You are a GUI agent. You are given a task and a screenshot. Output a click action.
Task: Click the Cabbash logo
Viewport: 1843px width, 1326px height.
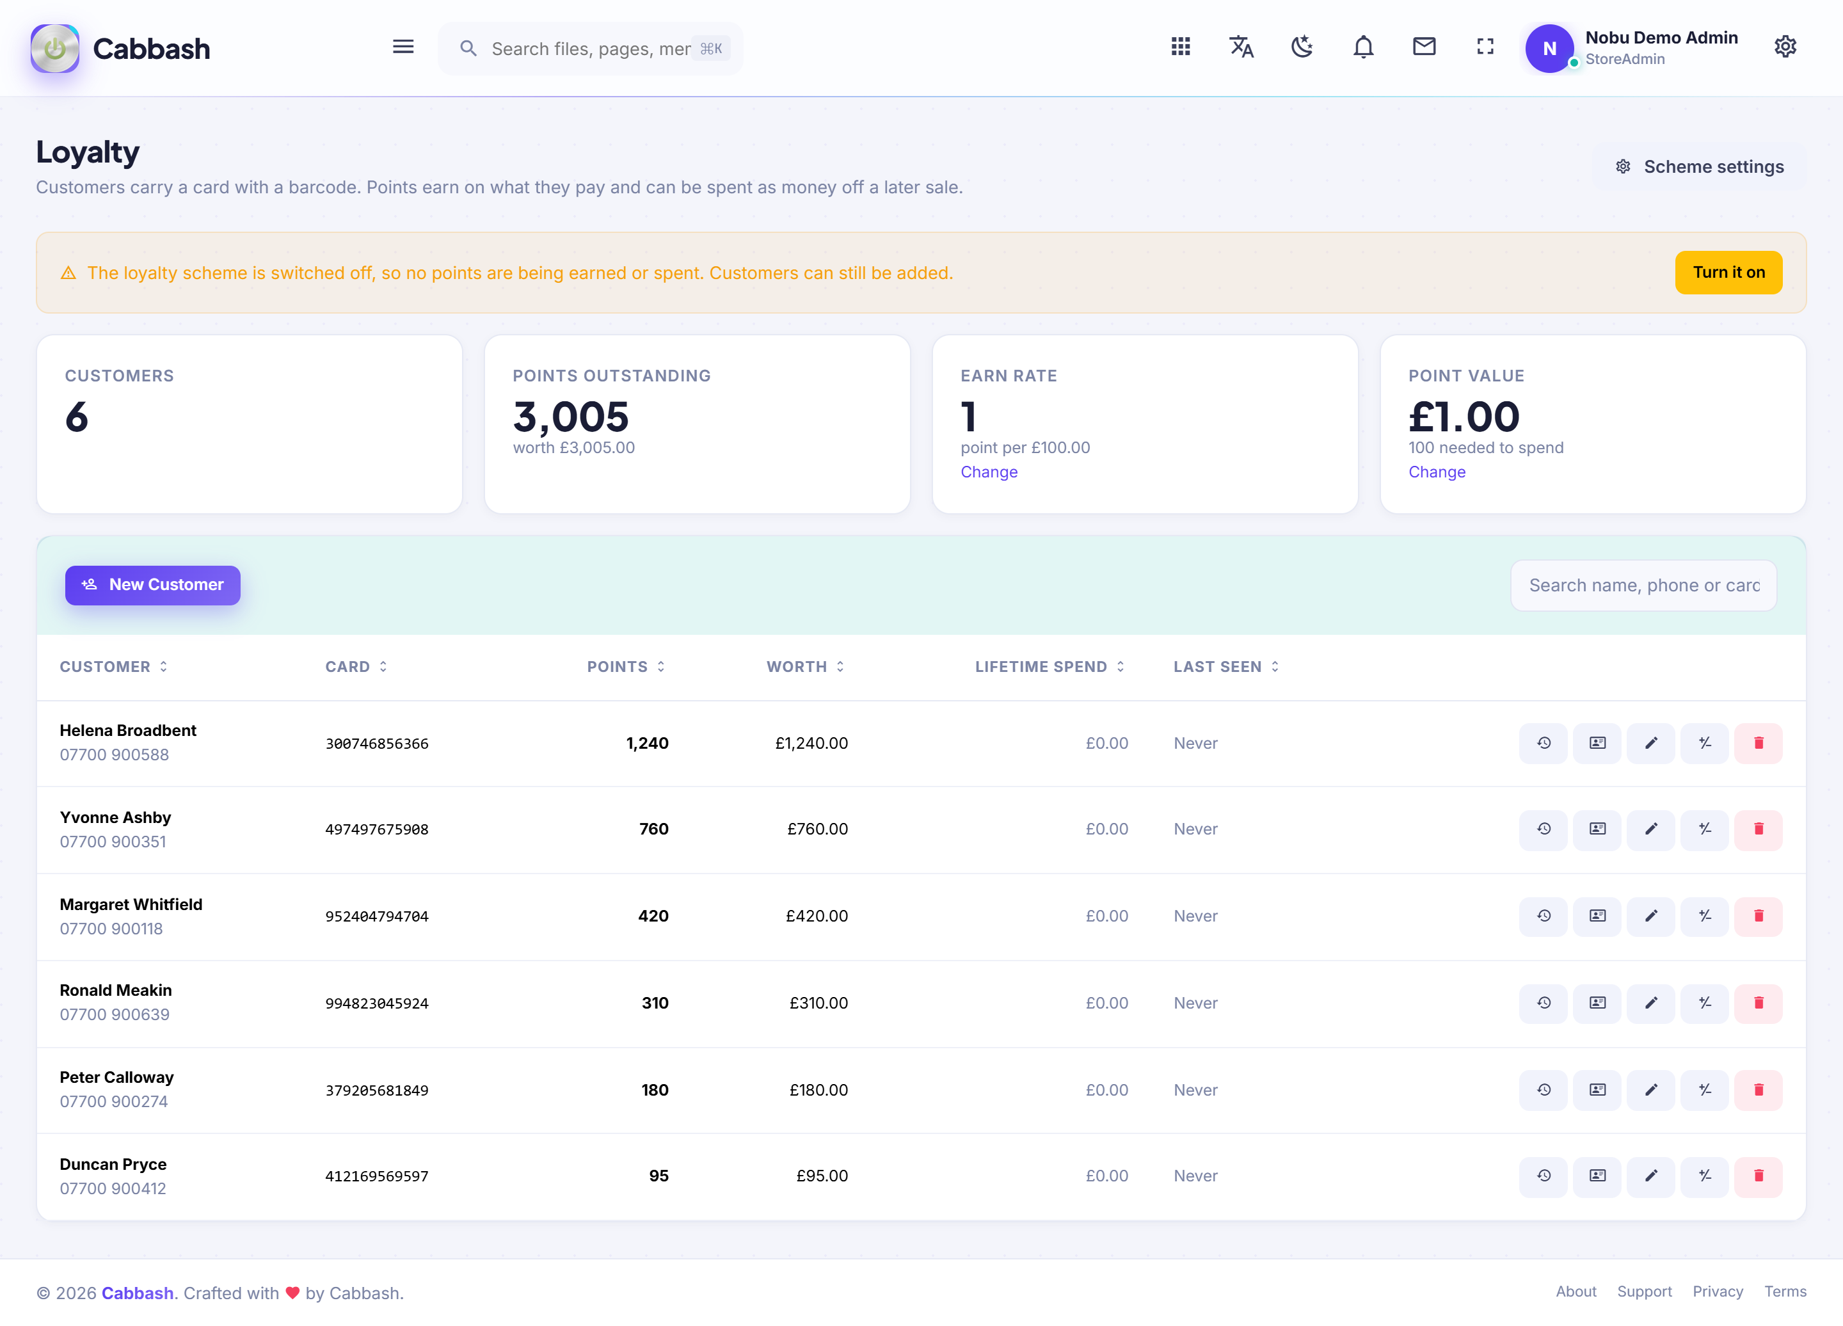(120, 49)
